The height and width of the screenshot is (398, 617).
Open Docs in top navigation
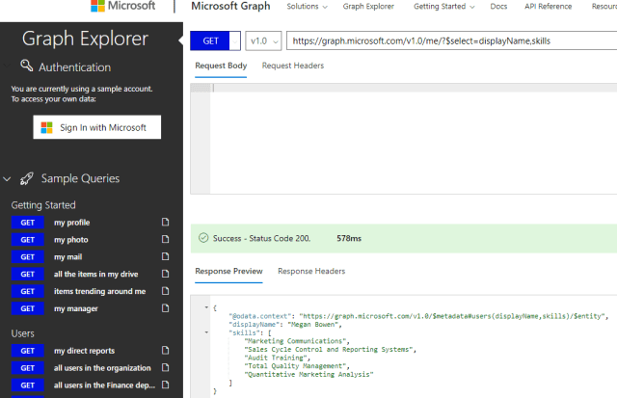498,7
